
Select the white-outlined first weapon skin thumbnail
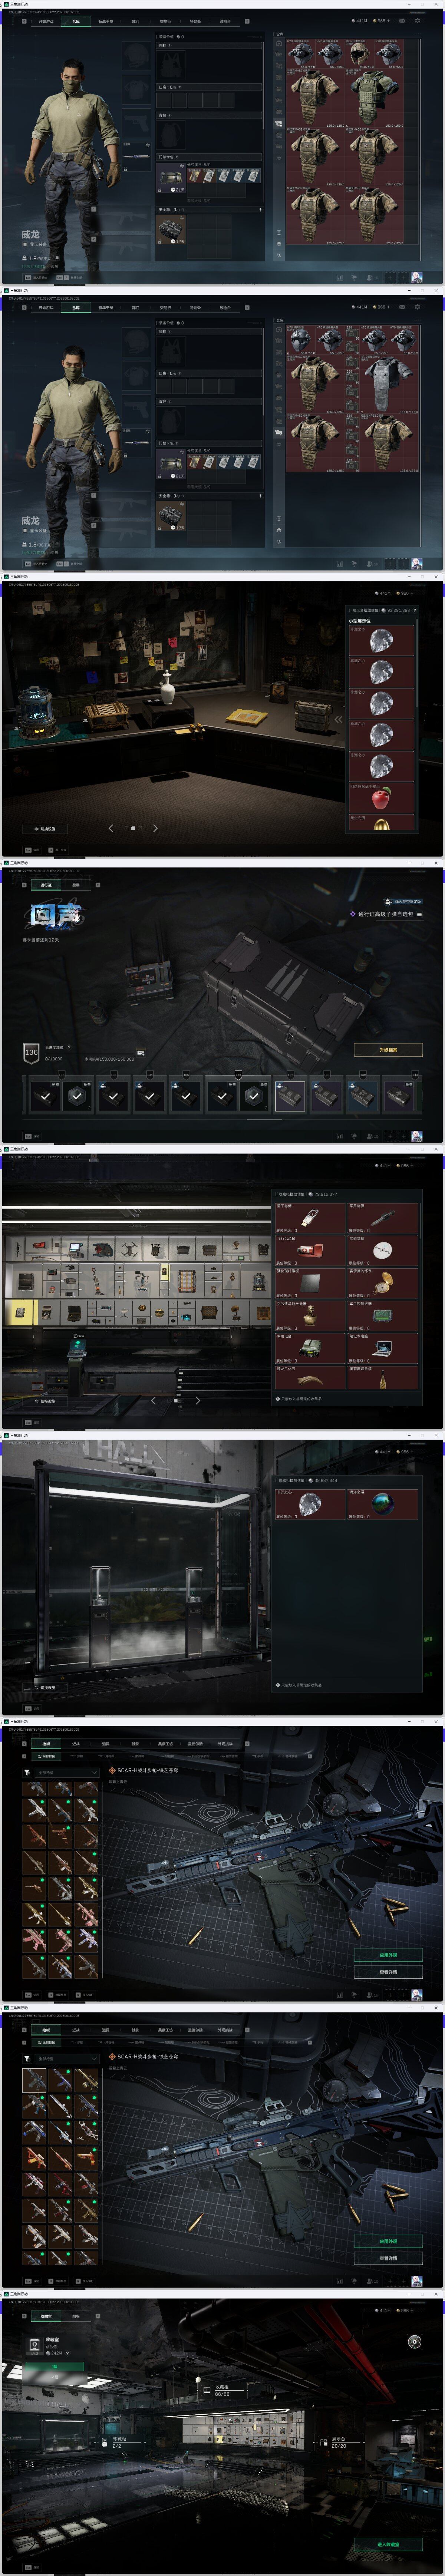coord(34,2081)
